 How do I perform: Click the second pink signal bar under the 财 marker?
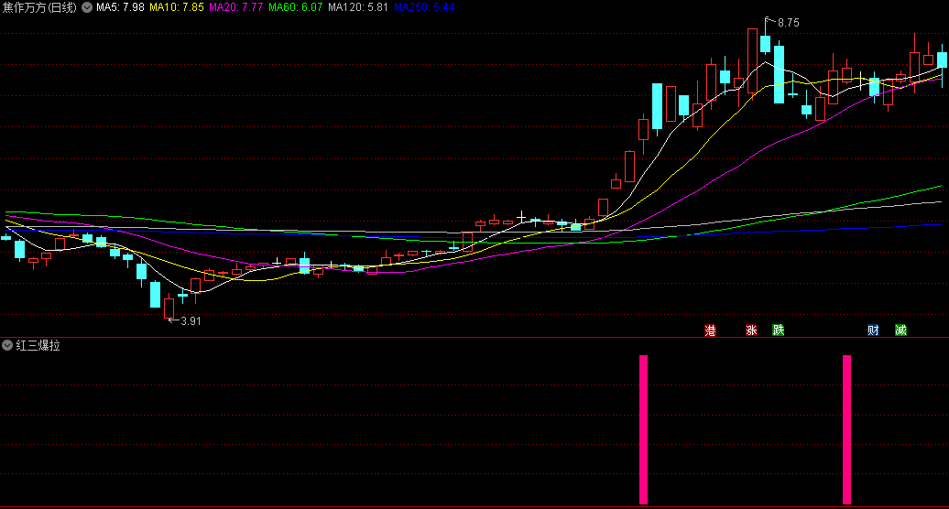[x=846, y=429]
